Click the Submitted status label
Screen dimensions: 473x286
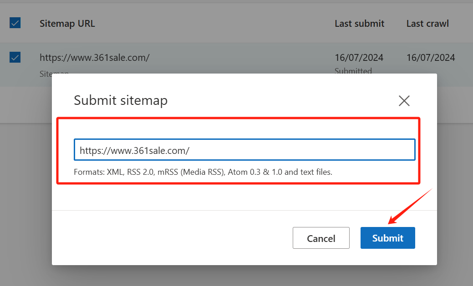[x=353, y=70]
